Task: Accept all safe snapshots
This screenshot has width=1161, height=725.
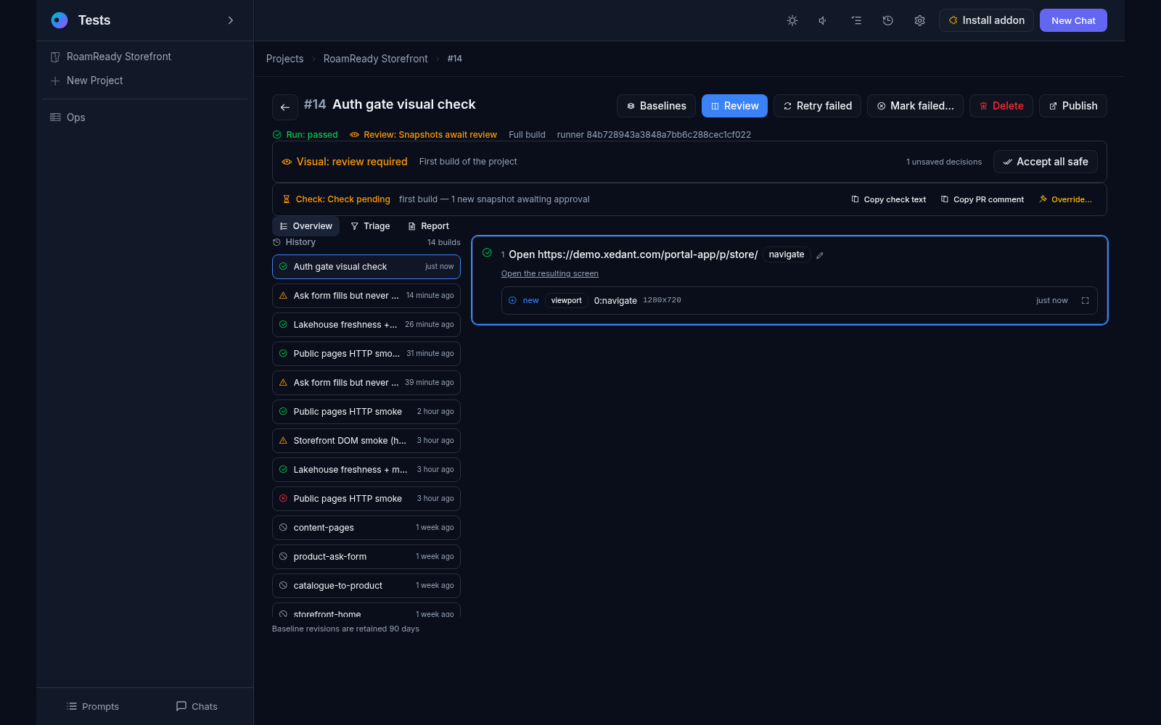Action: coord(1045,162)
